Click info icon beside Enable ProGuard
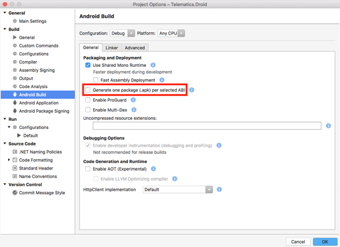Screen dimensions: 340x247 133,100
